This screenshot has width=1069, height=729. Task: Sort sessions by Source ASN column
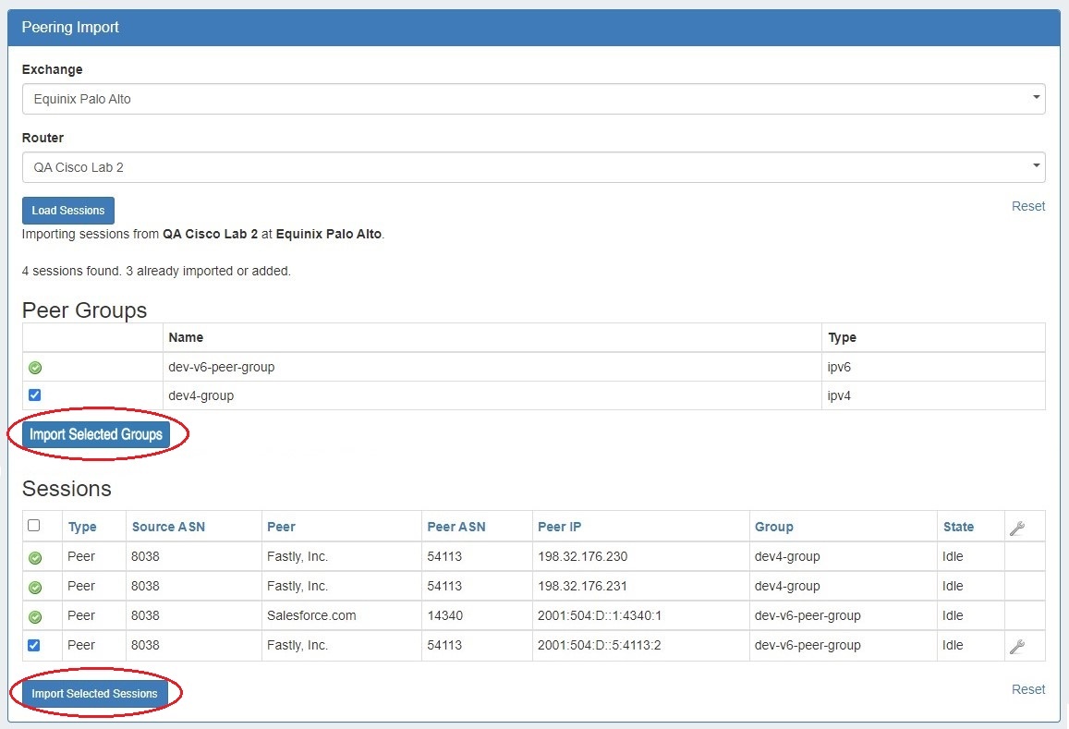pyautogui.click(x=168, y=527)
